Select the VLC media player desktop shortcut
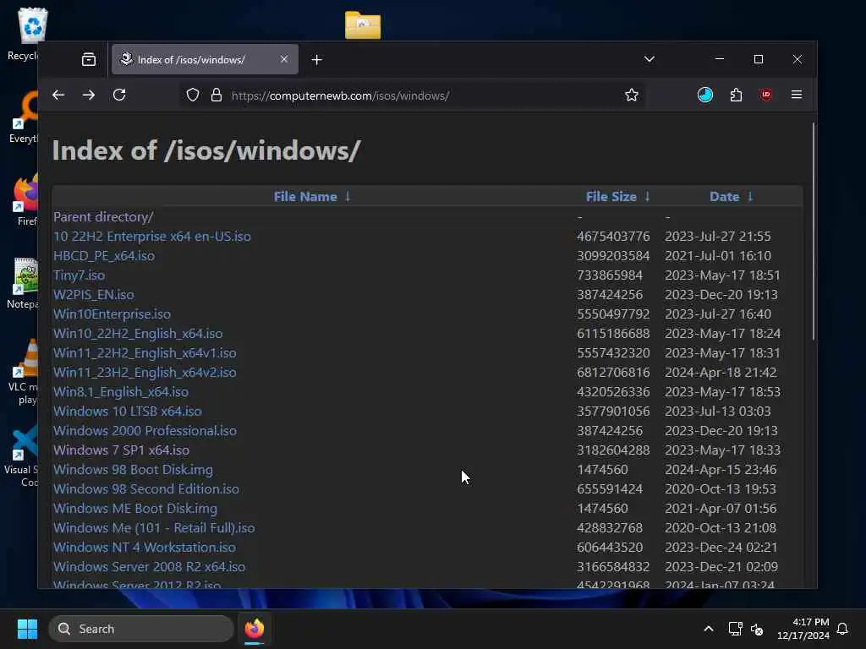Screen dimensions: 866x649 (x=25, y=372)
